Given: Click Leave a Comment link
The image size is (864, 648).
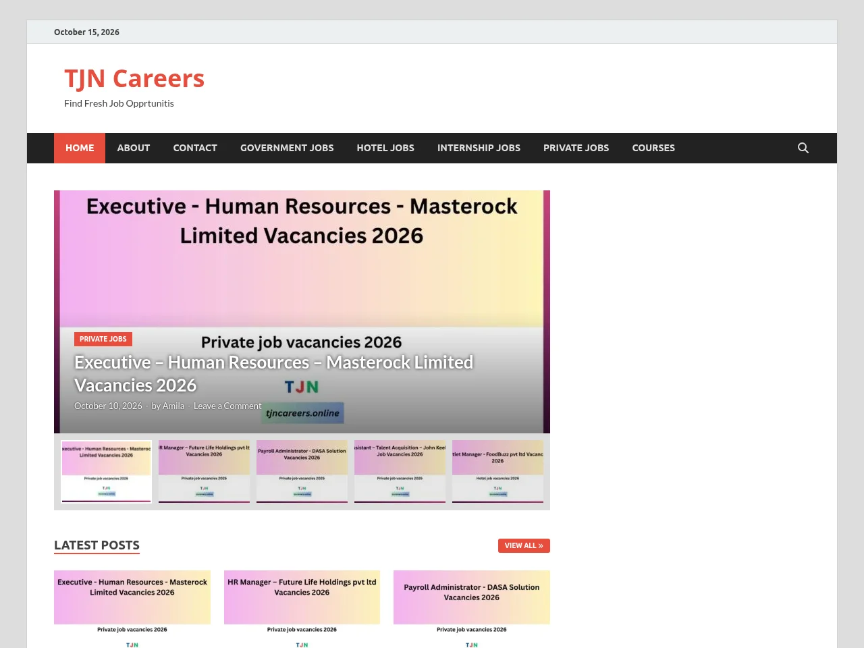Looking at the screenshot, I should pyautogui.click(x=227, y=406).
